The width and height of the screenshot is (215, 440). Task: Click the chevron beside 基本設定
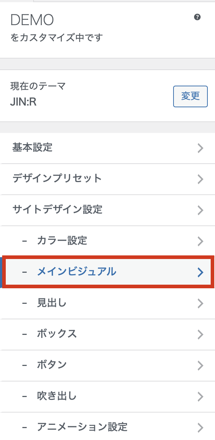pyautogui.click(x=201, y=148)
